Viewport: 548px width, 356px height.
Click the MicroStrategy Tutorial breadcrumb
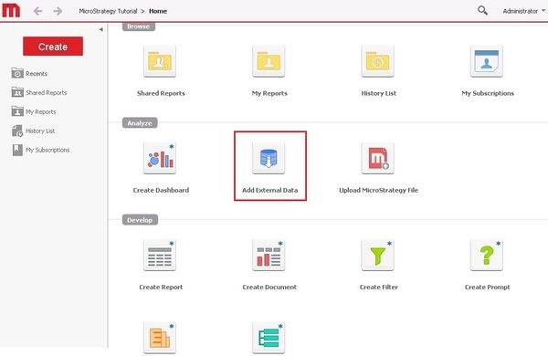coord(108,11)
